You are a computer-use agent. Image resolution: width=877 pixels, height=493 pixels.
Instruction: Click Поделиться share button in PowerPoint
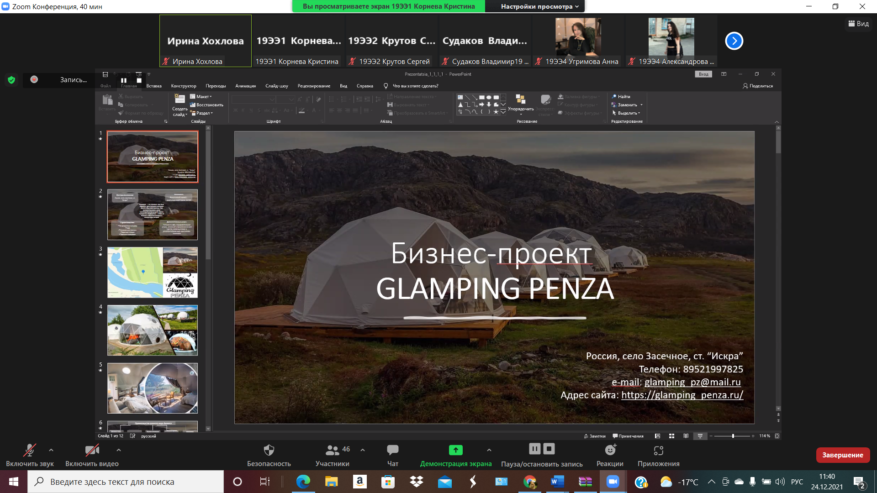[758, 86]
